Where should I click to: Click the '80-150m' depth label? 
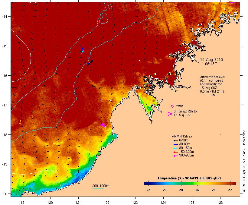coord(185,148)
